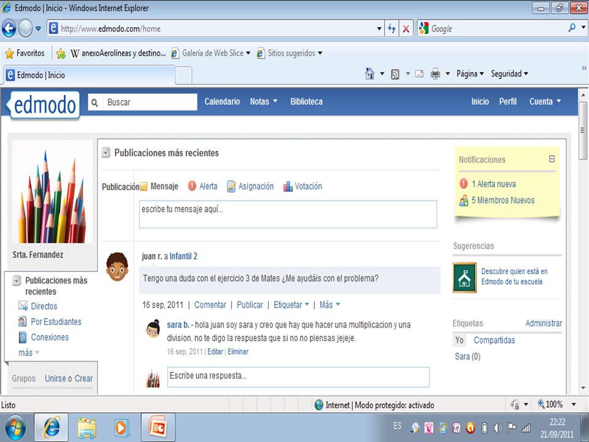Click the Read mail toolbar icon
Image resolution: width=589 pixels, height=442 pixels.
[419, 74]
